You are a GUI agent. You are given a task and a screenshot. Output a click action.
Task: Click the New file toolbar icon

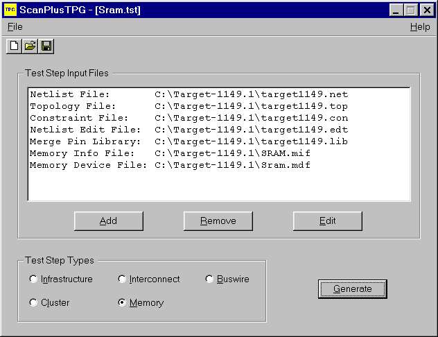[x=14, y=46]
